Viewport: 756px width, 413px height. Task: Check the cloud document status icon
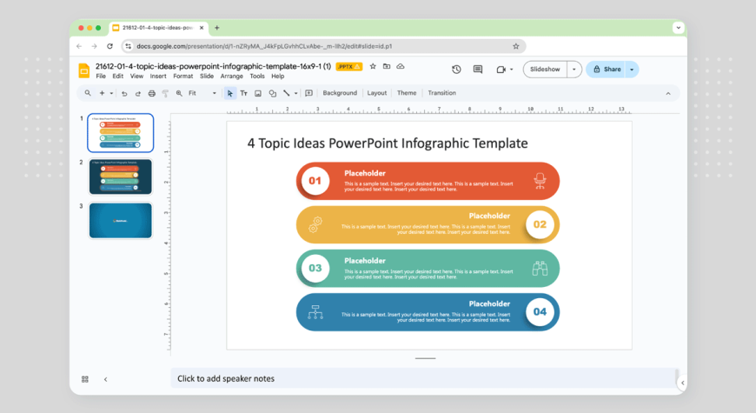click(401, 67)
